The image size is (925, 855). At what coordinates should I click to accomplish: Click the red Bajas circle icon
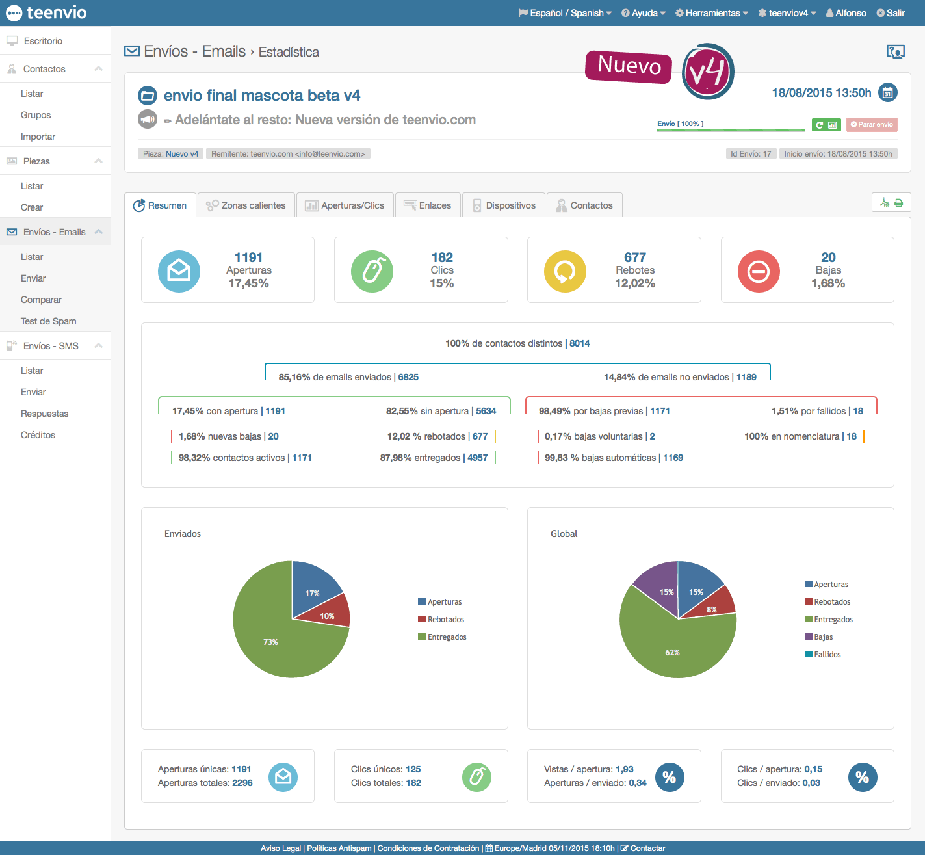pyautogui.click(x=758, y=271)
